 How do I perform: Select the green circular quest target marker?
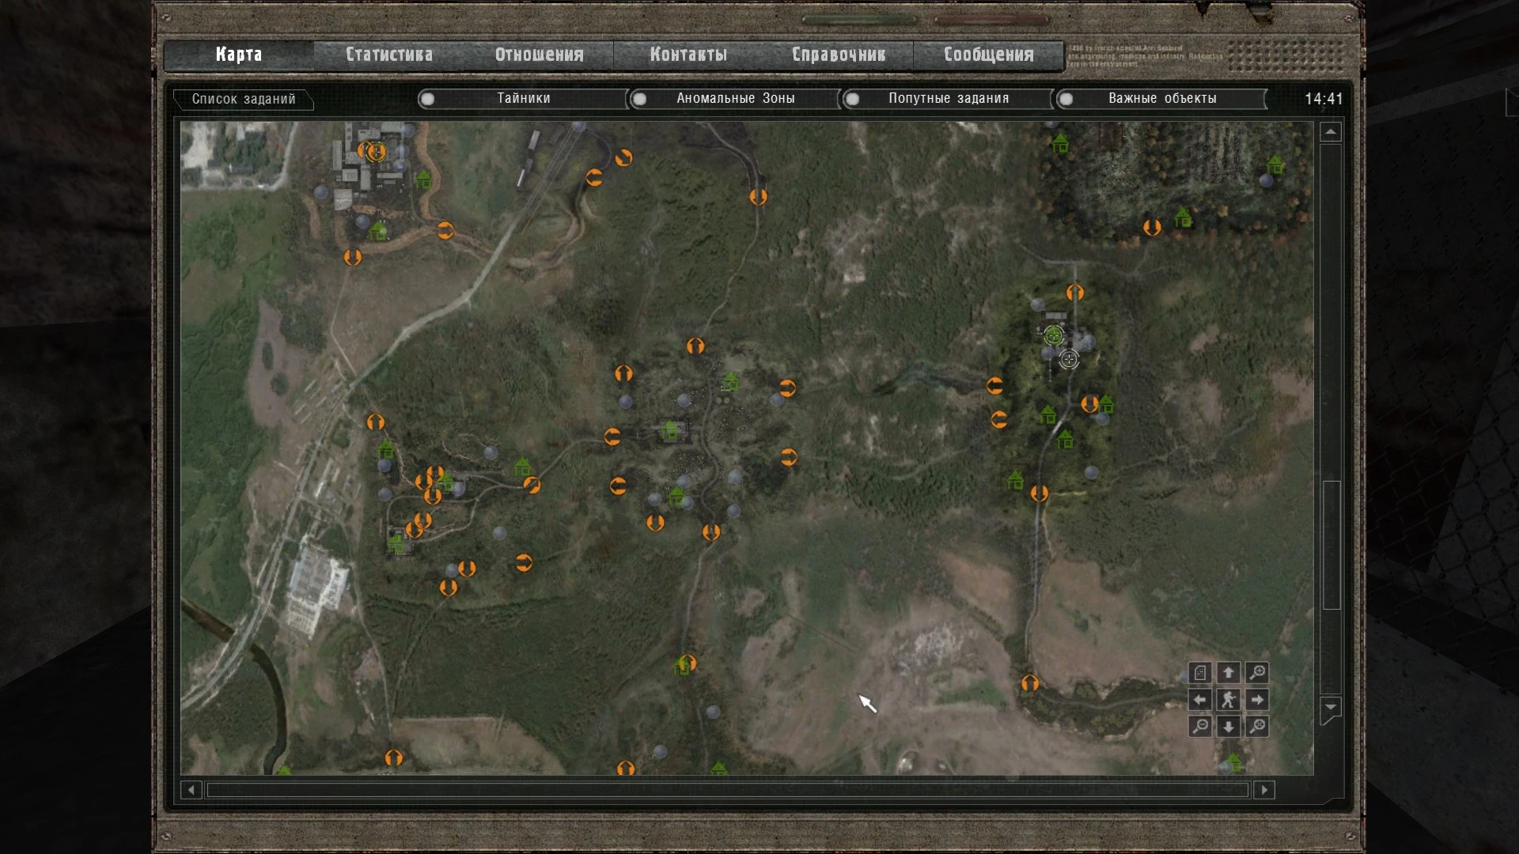tap(1053, 336)
